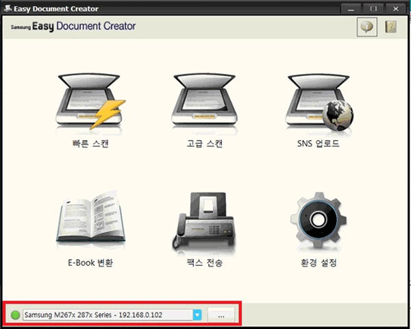Open 환경 설정 gear icon
This screenshot has width=411, height=329.
coord(319,220)
